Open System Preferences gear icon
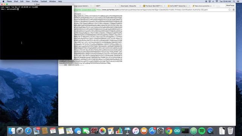 tap(160, 131)
